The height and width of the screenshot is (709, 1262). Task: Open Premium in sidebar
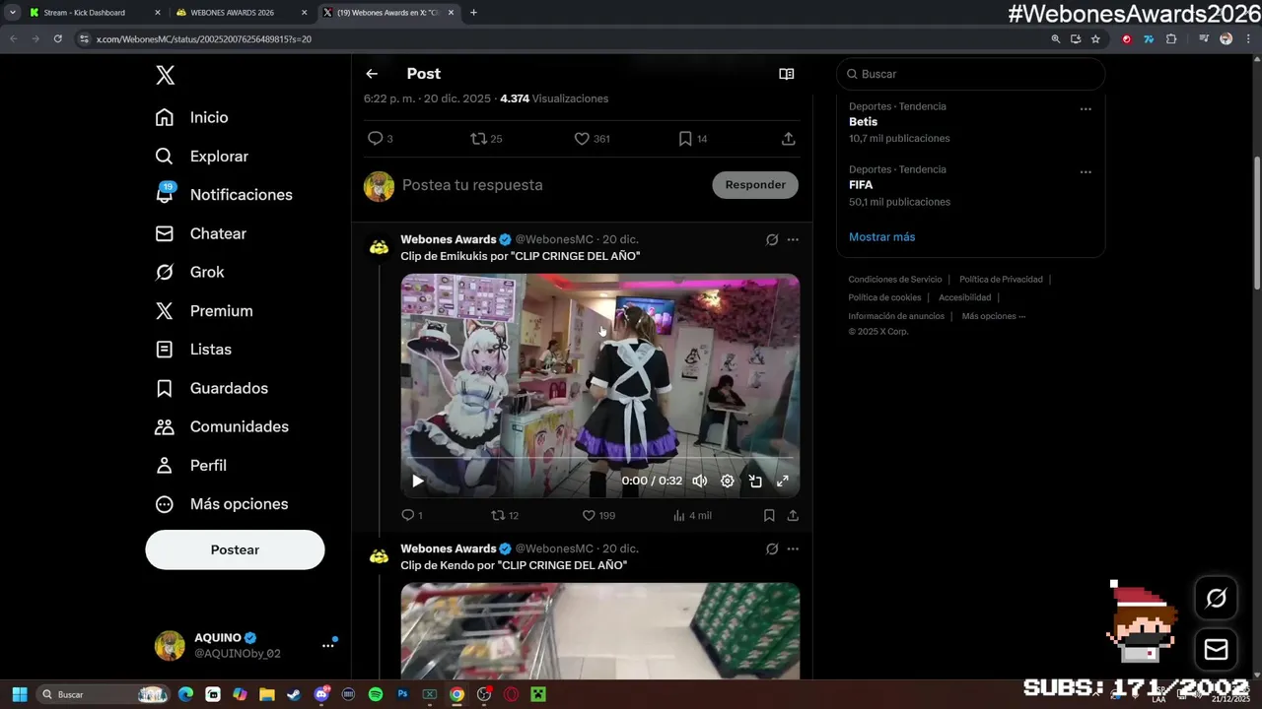[204, 311]
